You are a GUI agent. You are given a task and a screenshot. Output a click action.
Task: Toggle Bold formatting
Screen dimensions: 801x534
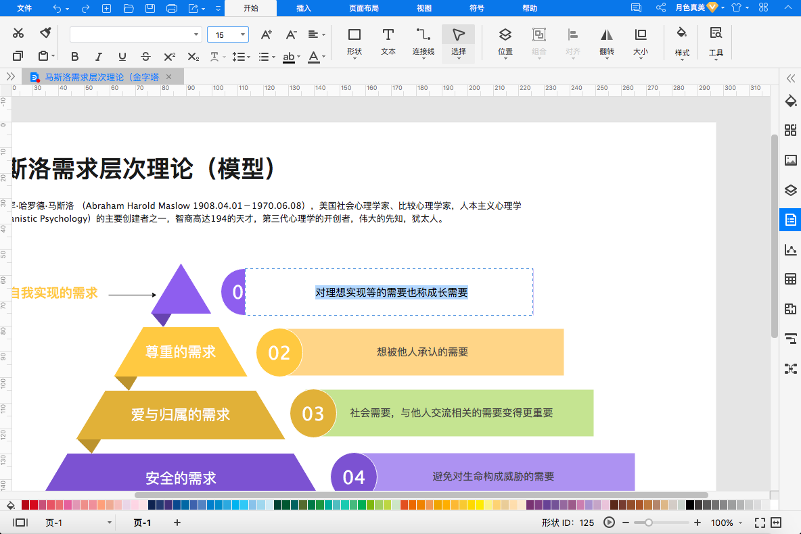coord(75,57)
